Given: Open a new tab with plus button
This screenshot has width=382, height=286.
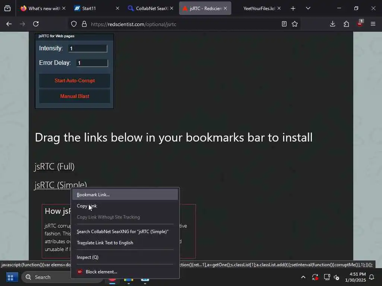Looking at the screenshot, I should (293, 9).
